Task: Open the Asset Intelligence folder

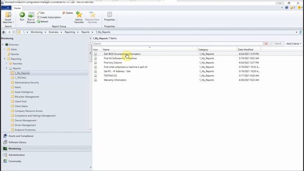Action: click(24, 92)
